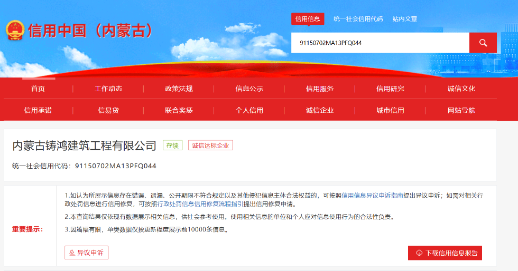This screenshot has height=271, width=518.
Task: Click 异议申诉 button
Action: (86, 253)
